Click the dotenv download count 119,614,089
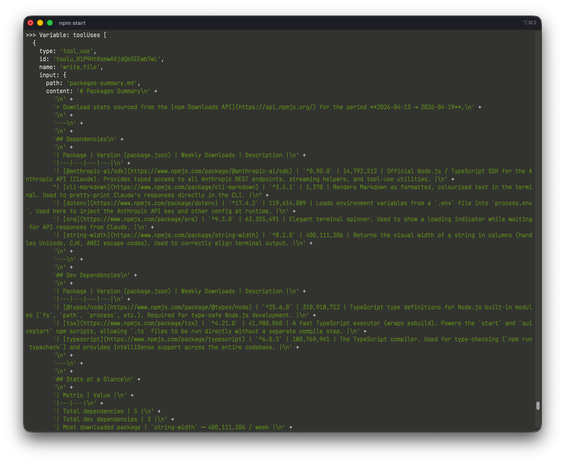Viewport: 565px width, 463px height. (287, 203)
